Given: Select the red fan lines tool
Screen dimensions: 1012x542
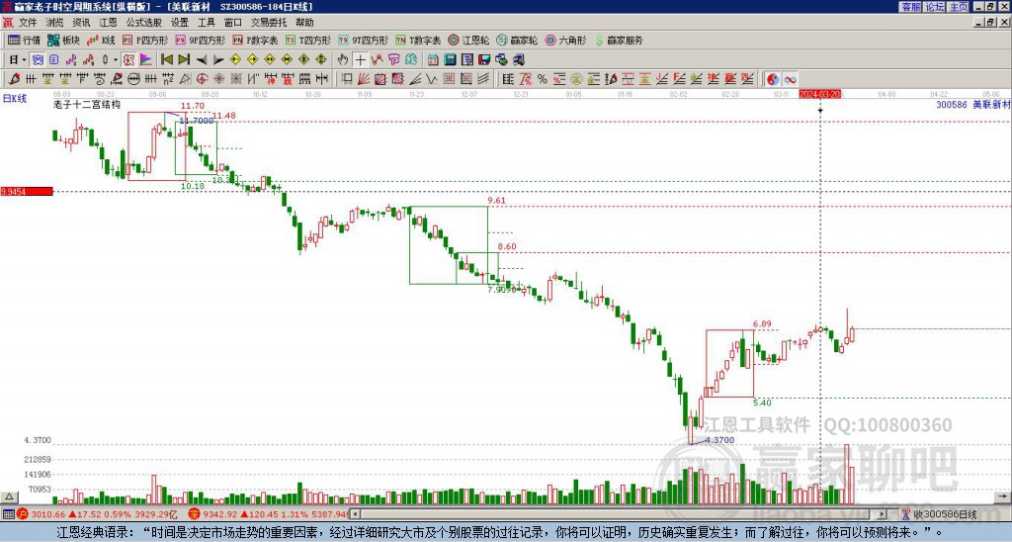Looking at the screenshot, I should click(x=364, y=79).
